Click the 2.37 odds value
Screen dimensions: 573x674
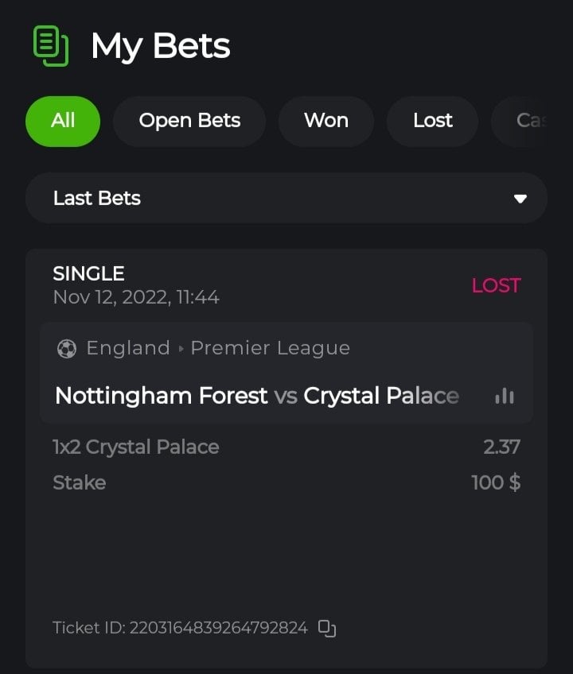[501, 447]
